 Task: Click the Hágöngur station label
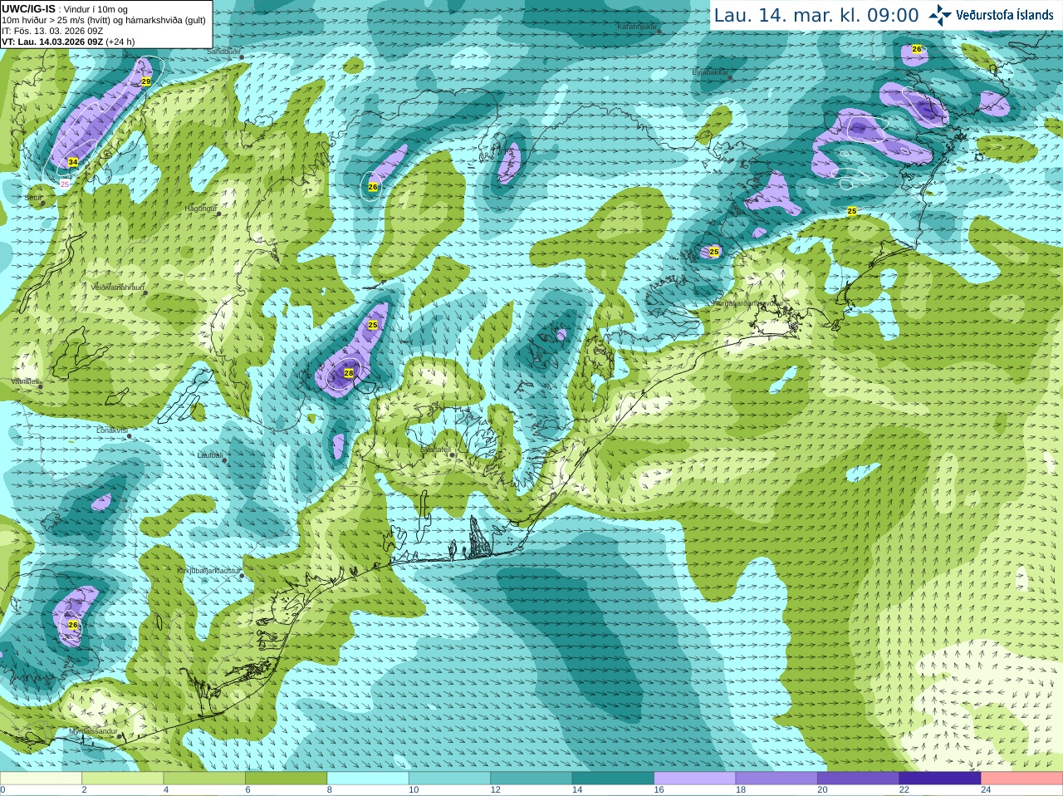pos(200,209)
